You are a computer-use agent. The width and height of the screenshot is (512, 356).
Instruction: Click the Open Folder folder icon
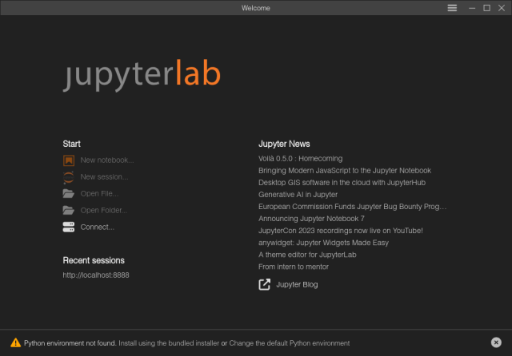[69, 211]
